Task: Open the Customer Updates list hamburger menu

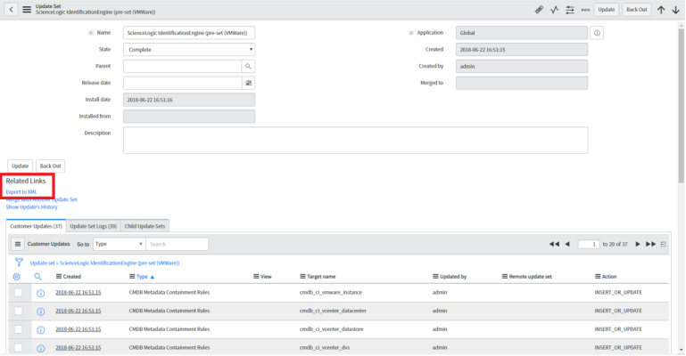Action: pos(17,244)
